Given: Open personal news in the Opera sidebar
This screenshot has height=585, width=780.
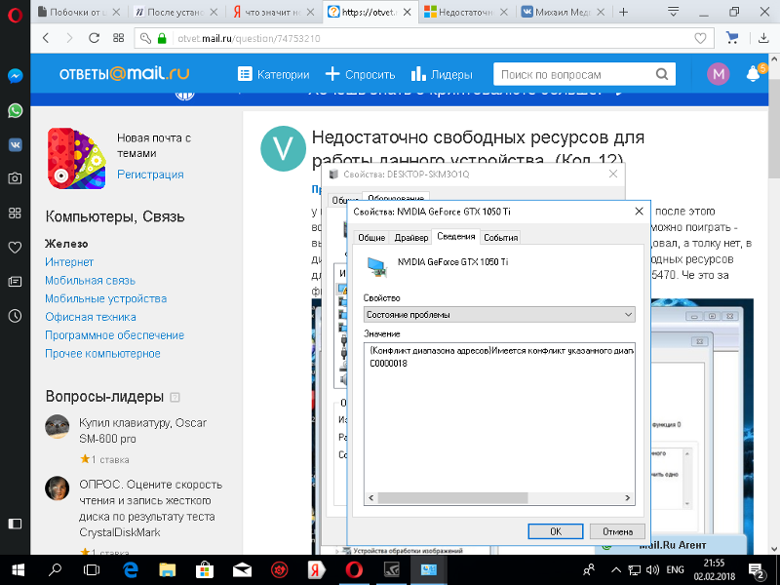Looking at the screenshot, I should pyautogui.click(x=15, y=282).
